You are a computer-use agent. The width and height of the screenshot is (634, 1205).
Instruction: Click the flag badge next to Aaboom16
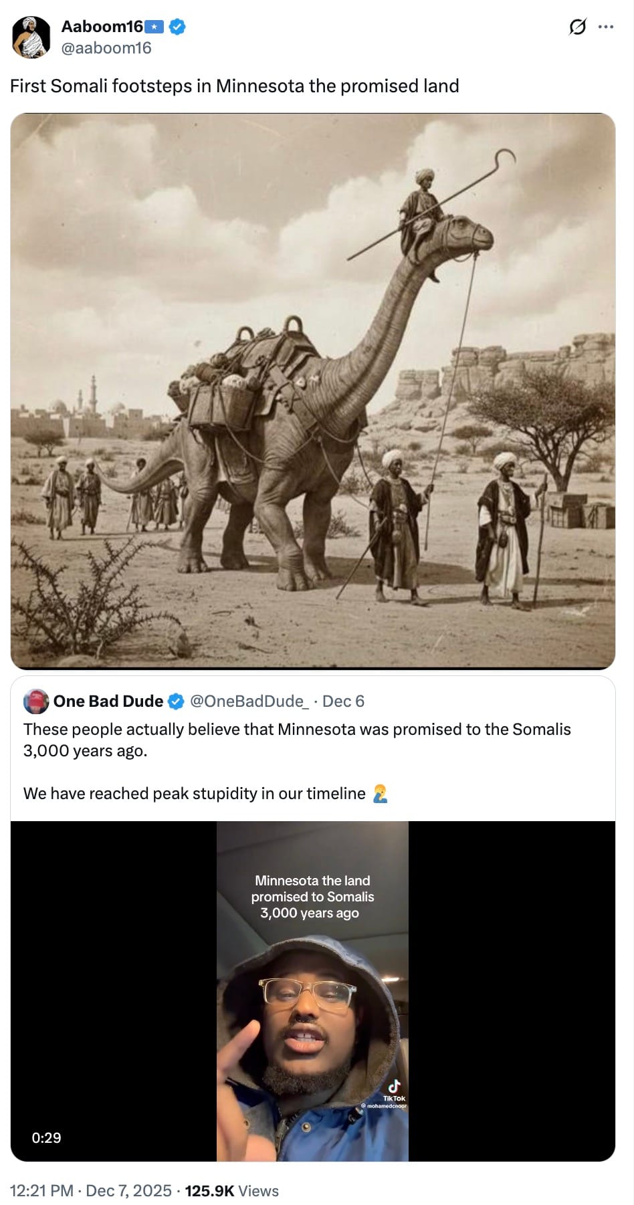pyautogui.click(x=154, y=27)
